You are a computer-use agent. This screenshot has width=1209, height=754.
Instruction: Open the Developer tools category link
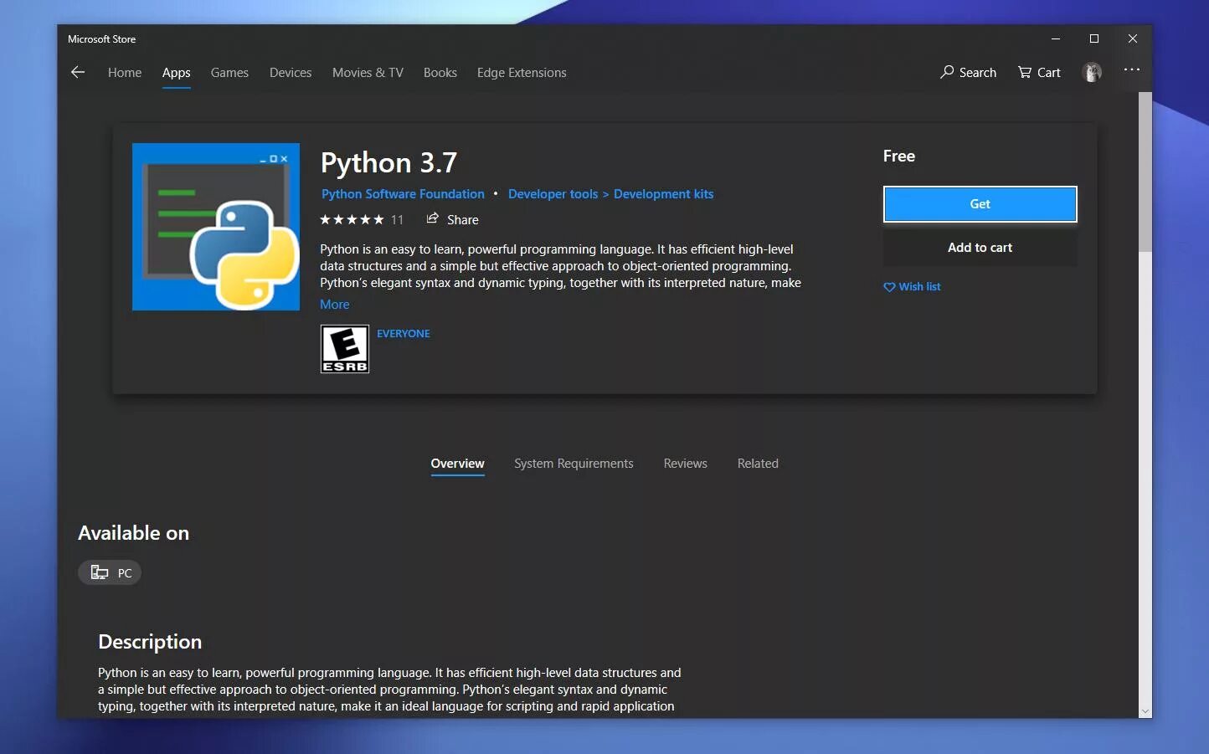click(x=553, y=194)
